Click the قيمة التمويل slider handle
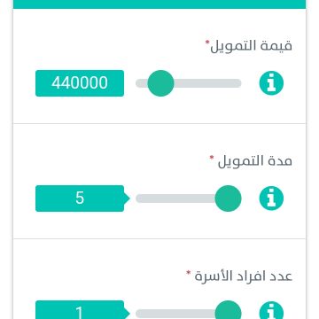 pos(160,83)
